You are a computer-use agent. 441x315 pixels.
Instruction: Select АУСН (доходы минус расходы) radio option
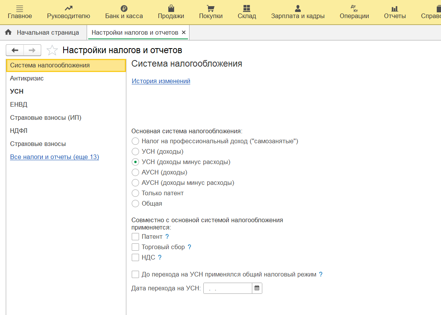click(135, 183)
